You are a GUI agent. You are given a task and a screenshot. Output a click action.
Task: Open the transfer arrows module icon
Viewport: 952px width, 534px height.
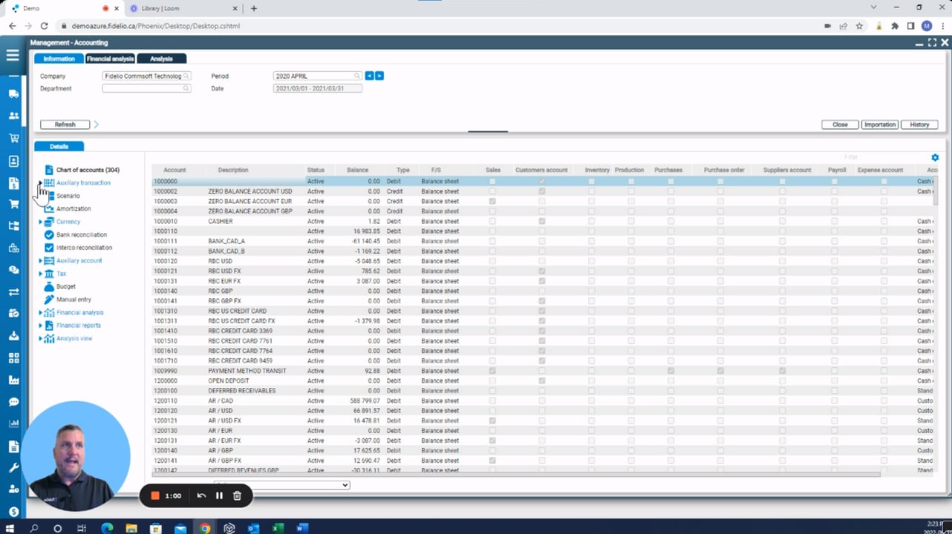(x=13, y=292)
